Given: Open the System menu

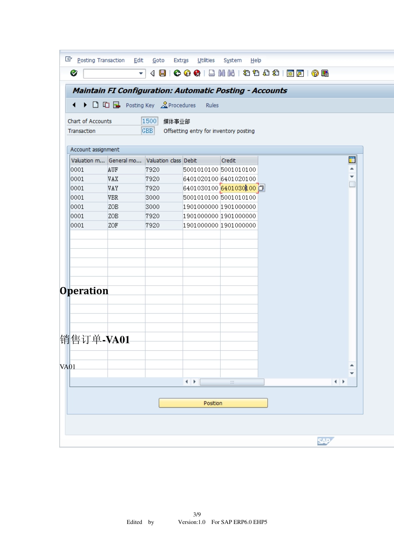Looking at the screenshot, I should coord(233,60).
